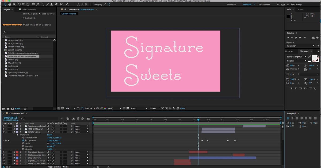Select the Roto Brush tool

[61, 4]
